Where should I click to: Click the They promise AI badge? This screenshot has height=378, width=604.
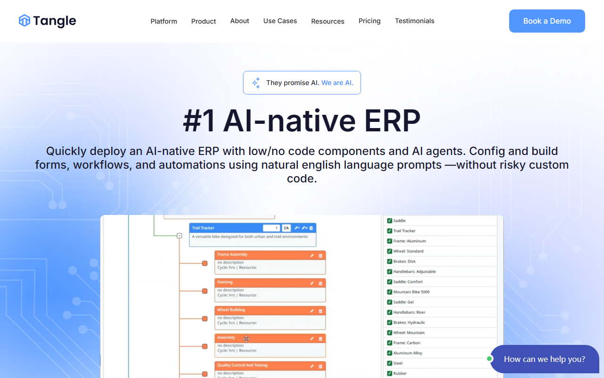(302, 83)
